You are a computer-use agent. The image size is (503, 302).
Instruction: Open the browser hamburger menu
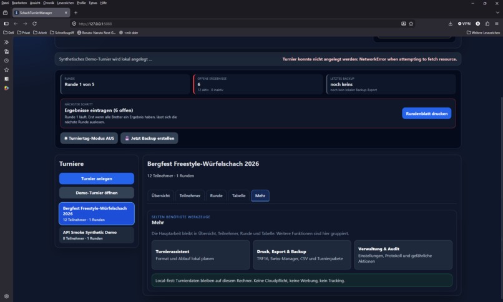497,24
